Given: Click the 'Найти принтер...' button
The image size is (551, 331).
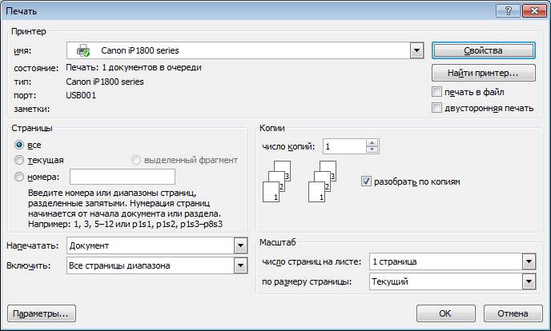Looking at the screenshot, I should (482, 74).
